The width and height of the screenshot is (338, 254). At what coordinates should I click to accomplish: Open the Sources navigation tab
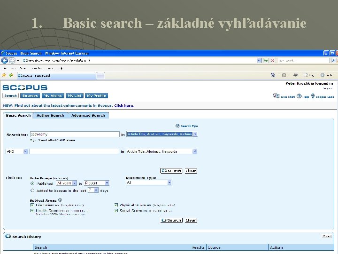tap(30, 95)
